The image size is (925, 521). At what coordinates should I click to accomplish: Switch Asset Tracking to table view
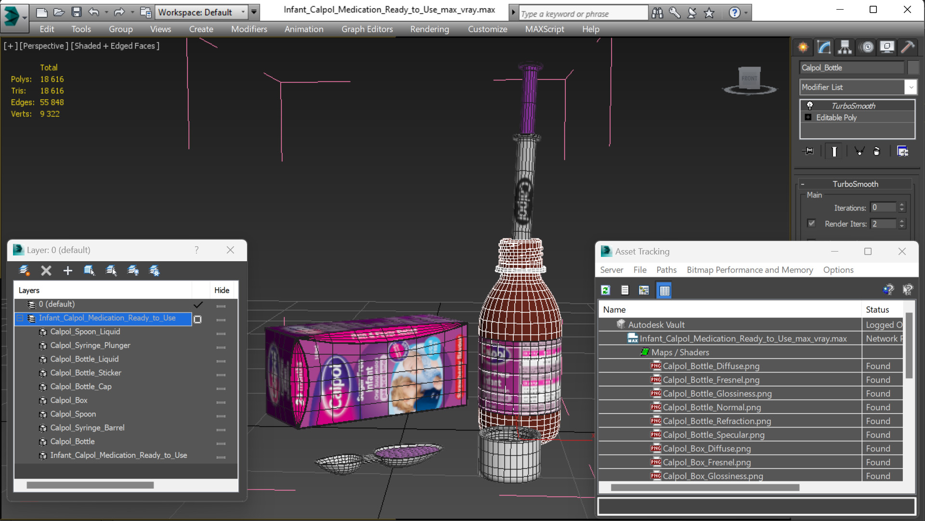point(664,290)
